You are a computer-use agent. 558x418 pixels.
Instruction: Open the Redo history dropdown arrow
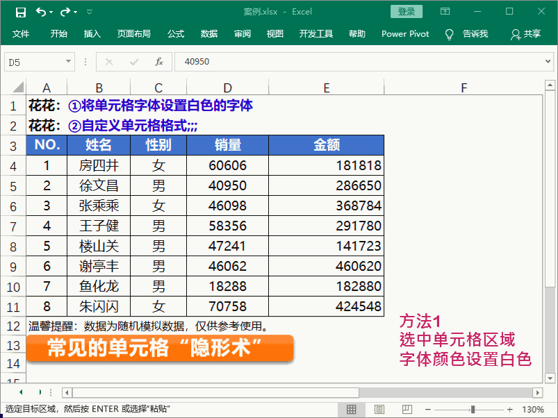[76, 12]
